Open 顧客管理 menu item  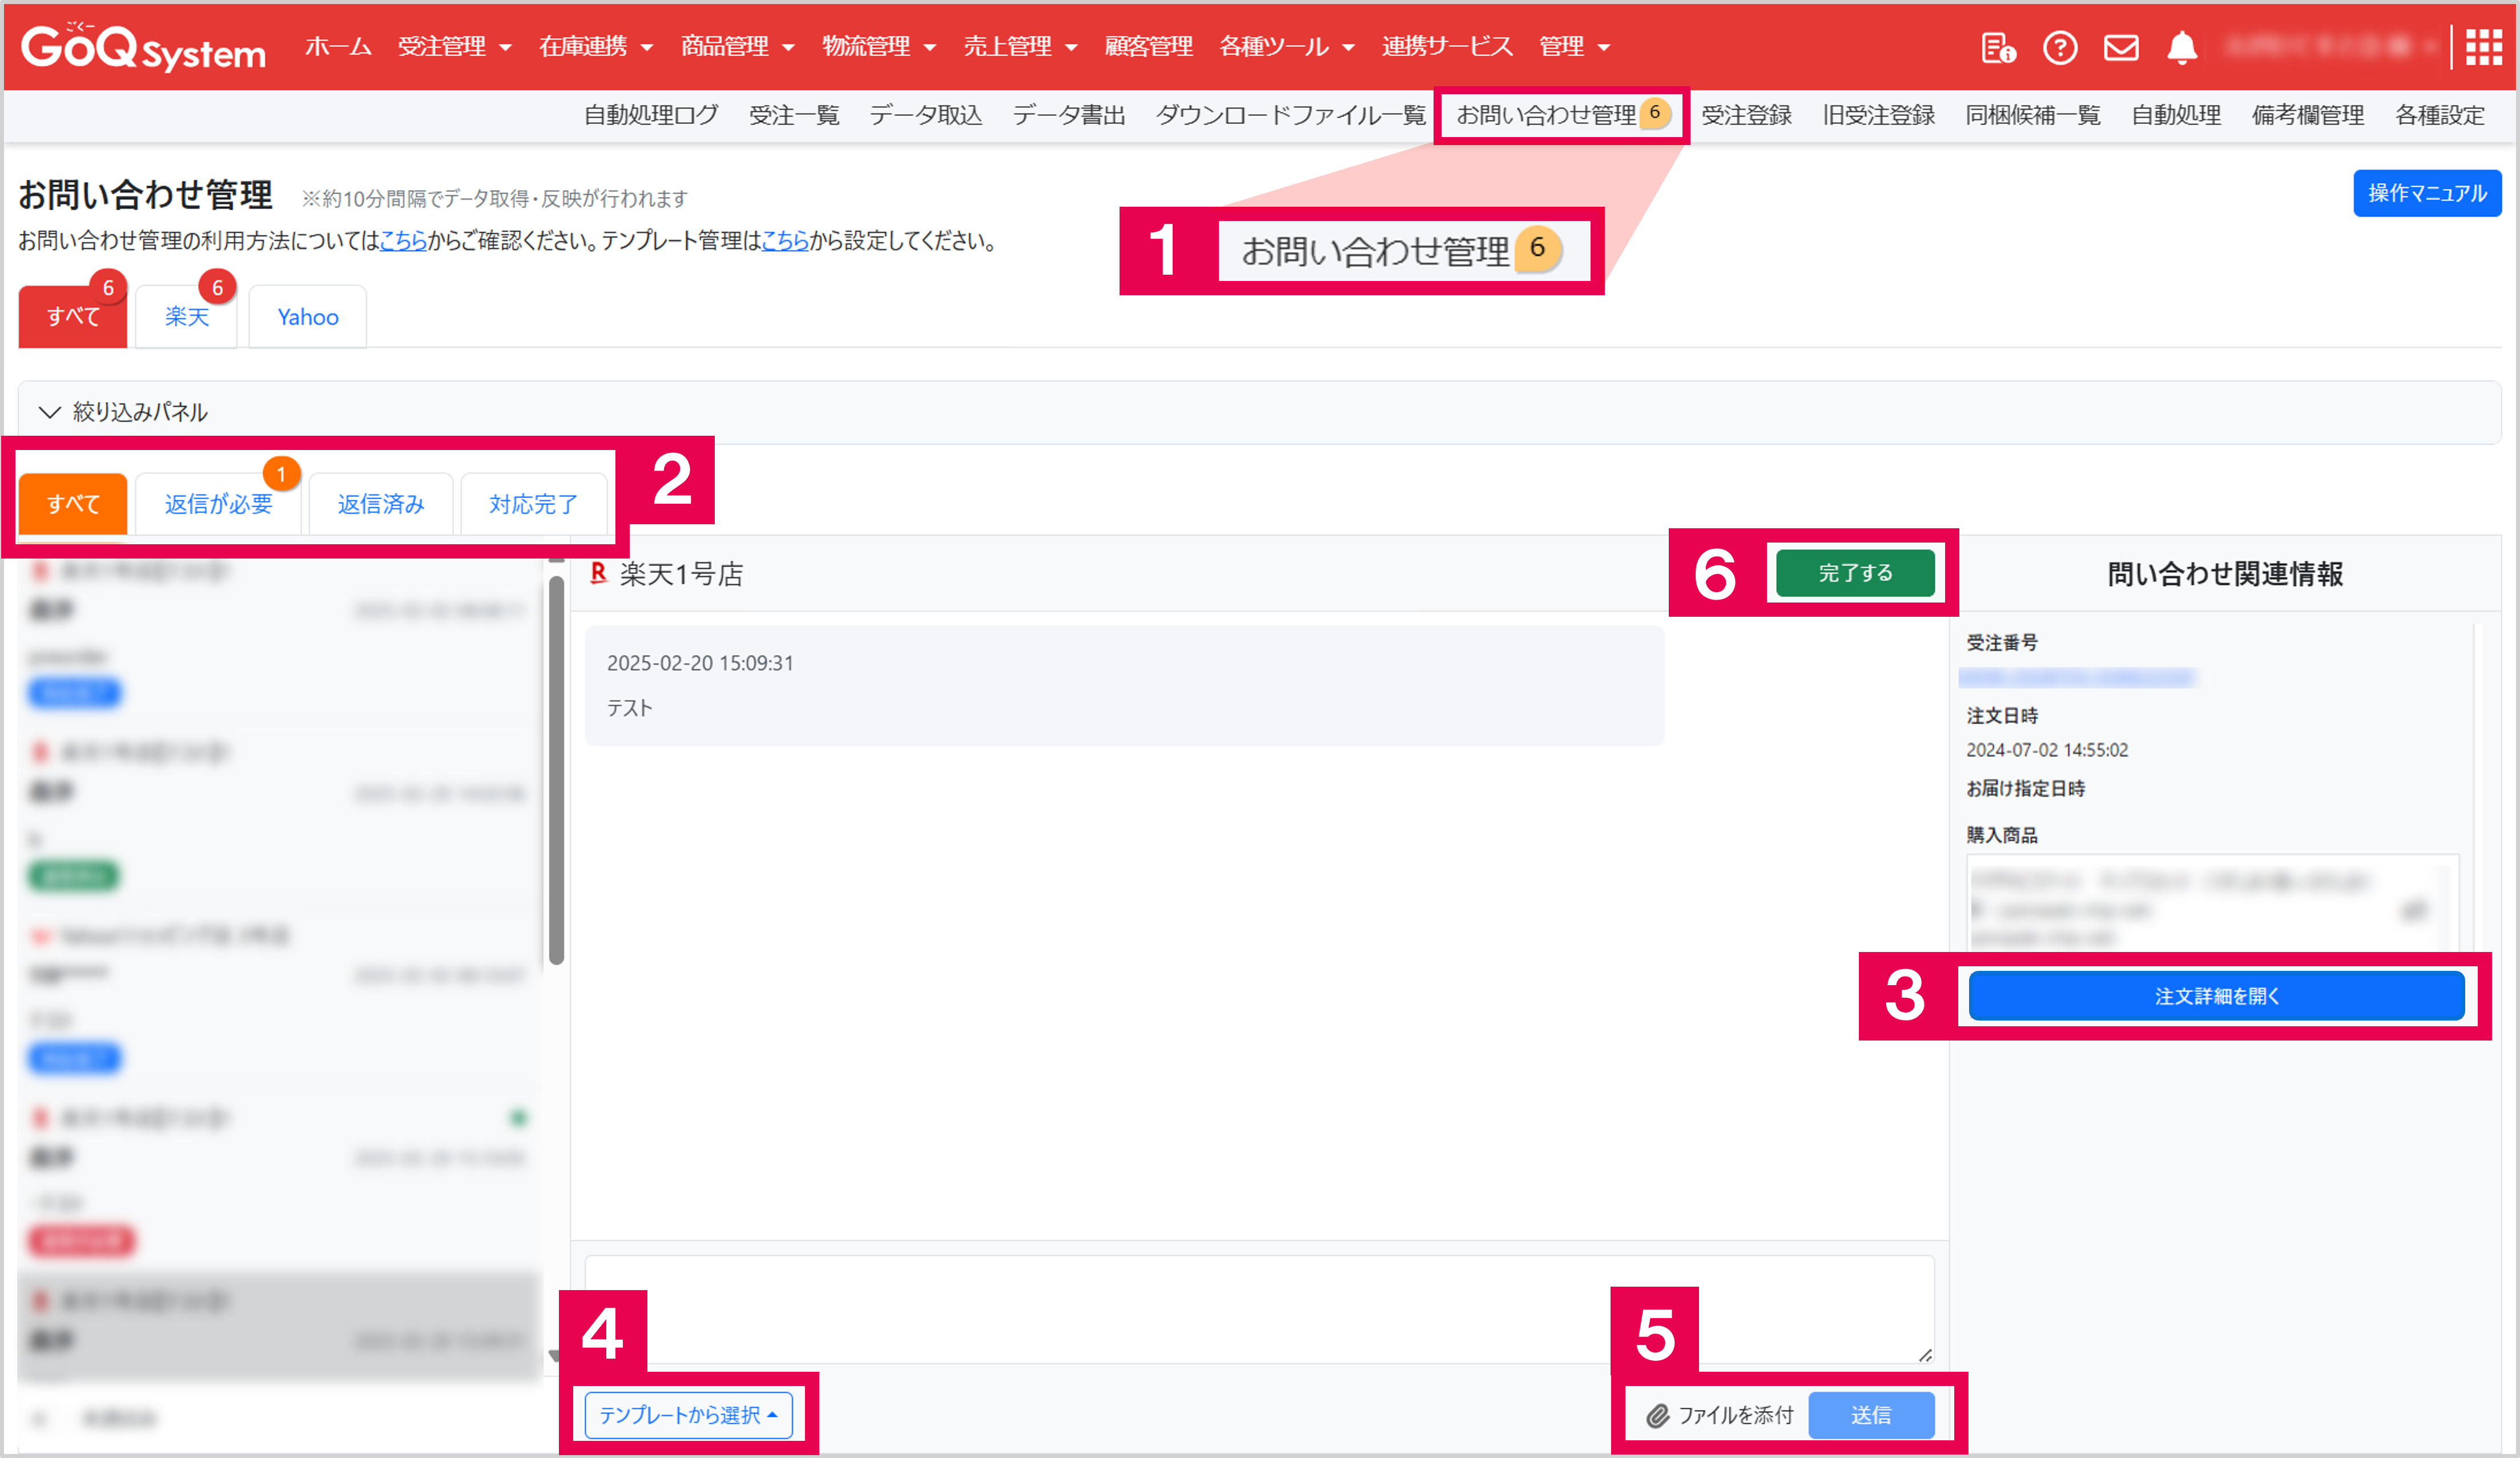(1148, 47)
